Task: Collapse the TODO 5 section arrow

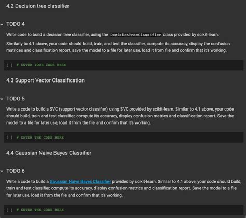Action: [x=2, y=99]
